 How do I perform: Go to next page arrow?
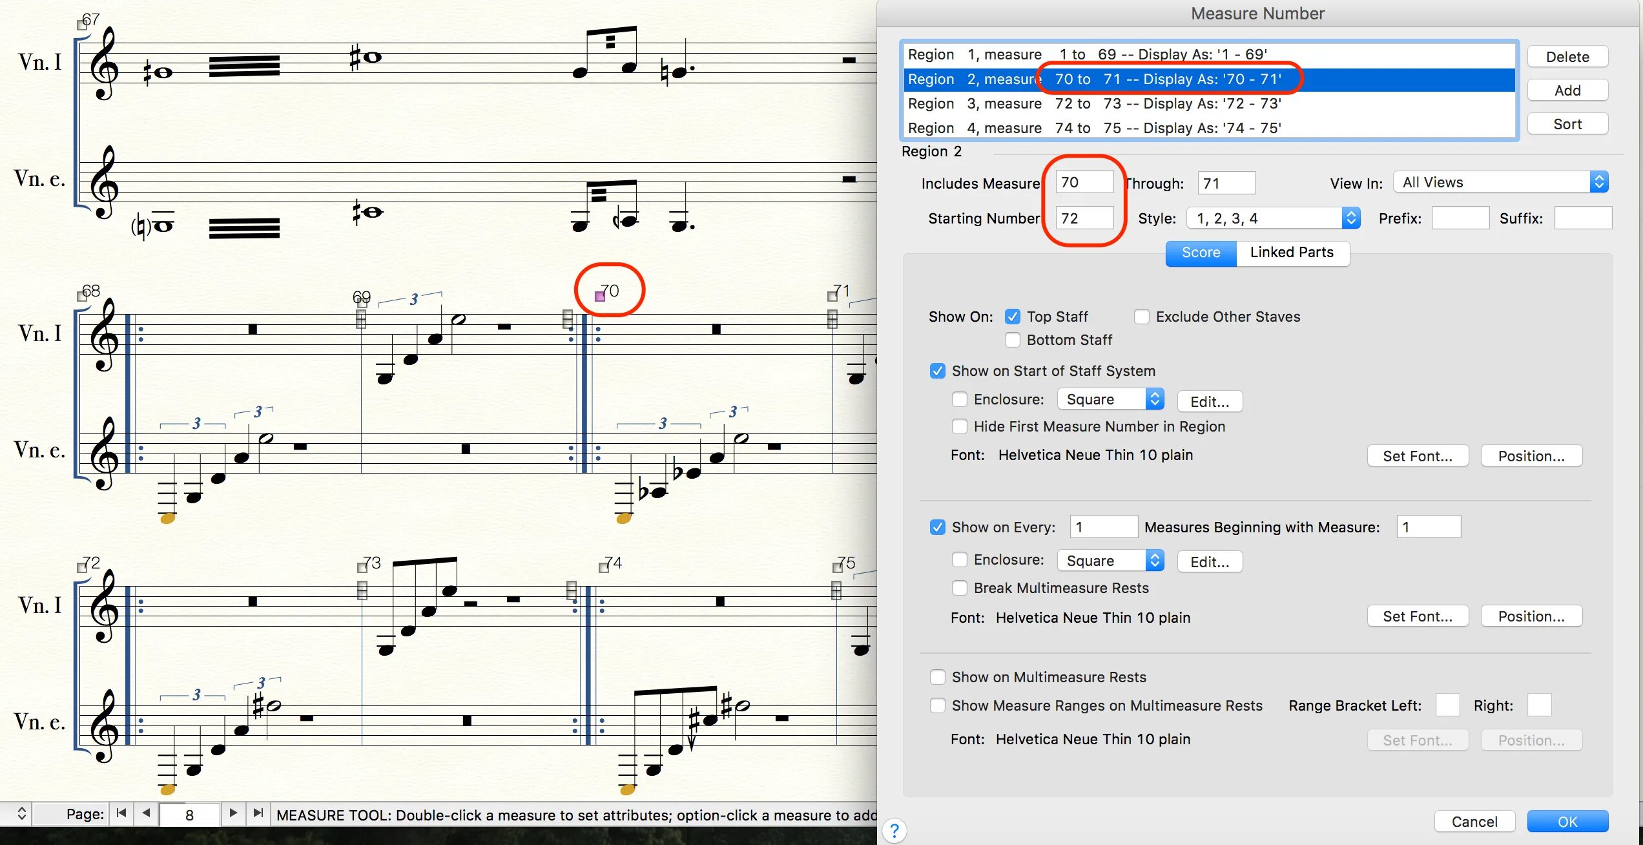(x=233, y=813)
